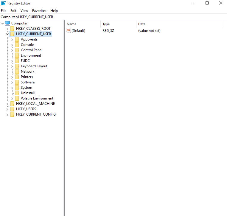Open the Edit menu
The image size is (227, 216).
pyautogui.click(x=13, y=11)
